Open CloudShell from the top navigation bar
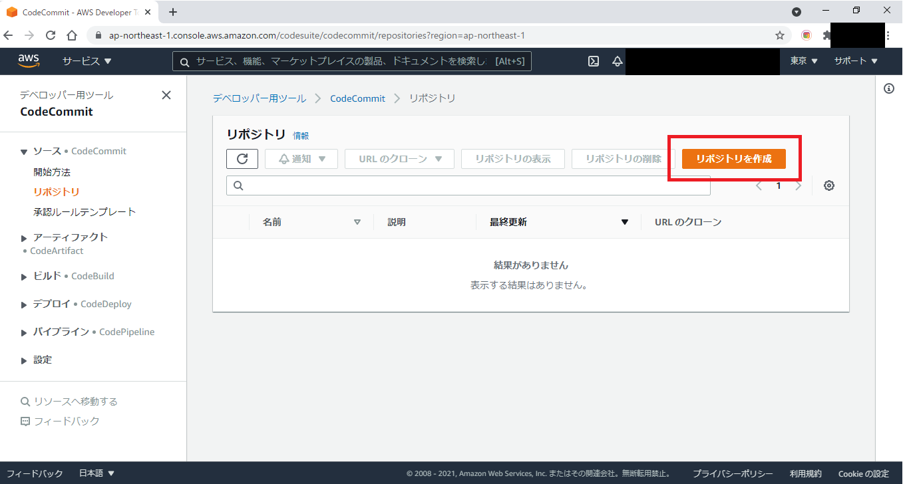The height and width of the screenshot is (484, 909). pos(593,60)
